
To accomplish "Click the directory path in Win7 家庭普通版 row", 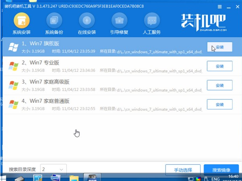I will coord(159,109).
